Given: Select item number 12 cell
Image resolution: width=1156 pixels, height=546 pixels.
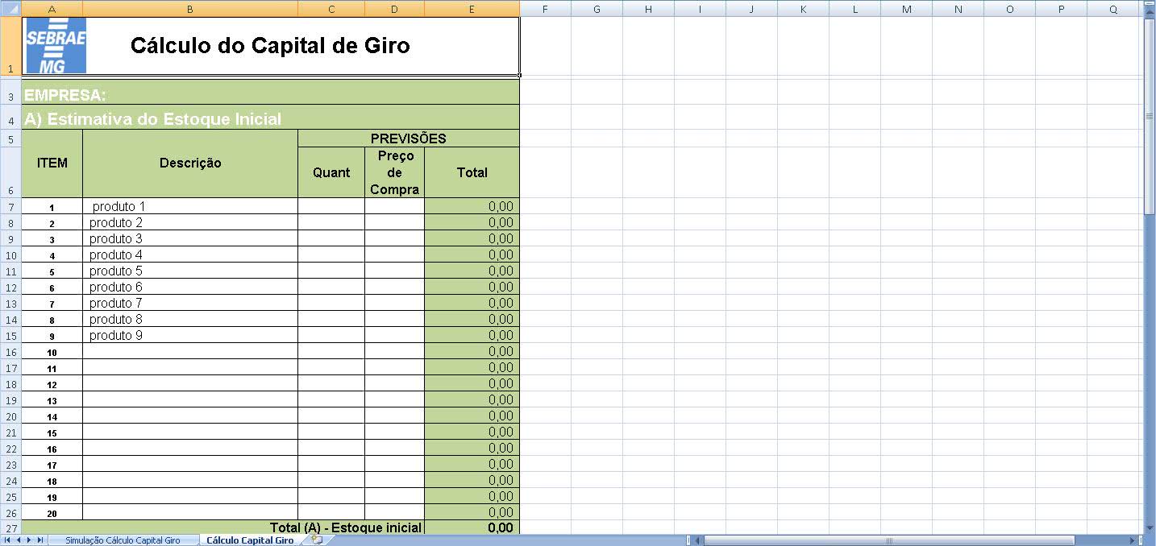Looking at the screenshot, I should pyautogui.click(x=52, y=383).
